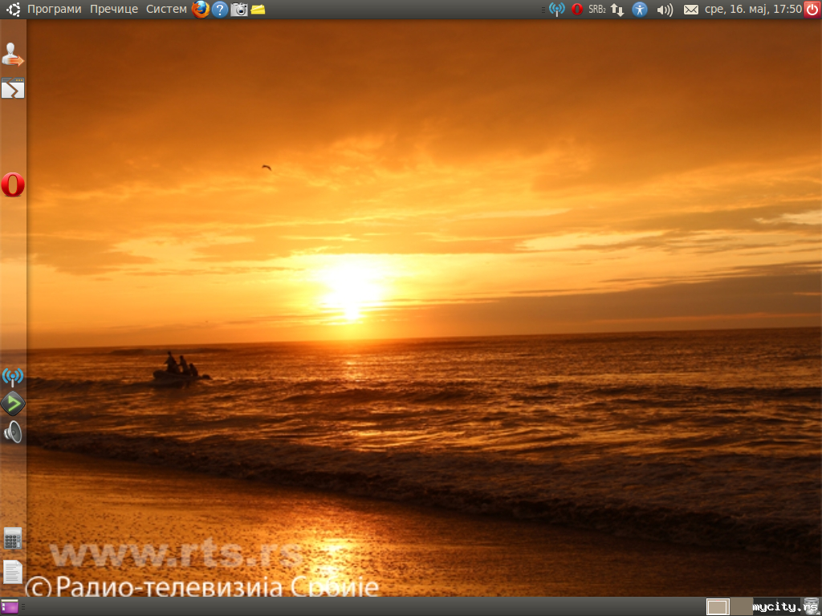Image resolution: width=822 pixels, height=616 pixels.
Task: Open the calculator in left panel
Action: click(x=13, y=538)
